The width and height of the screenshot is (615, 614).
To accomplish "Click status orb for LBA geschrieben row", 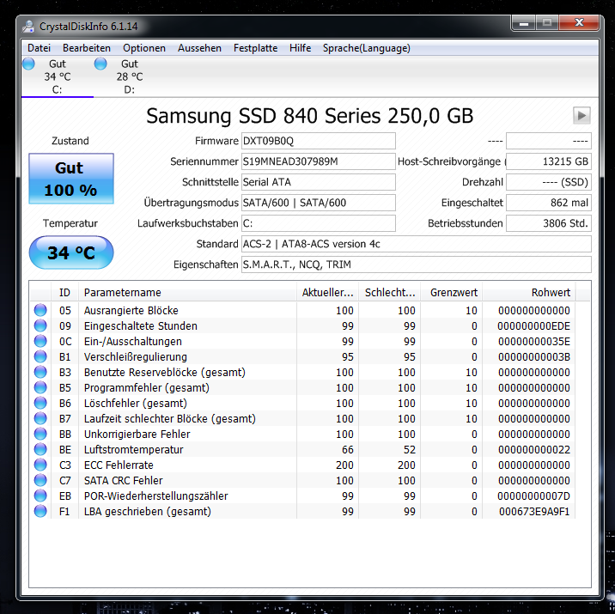I will 40,511.
